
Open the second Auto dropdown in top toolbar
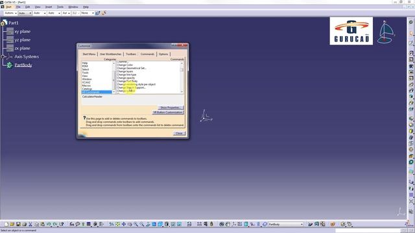(25, 13)
